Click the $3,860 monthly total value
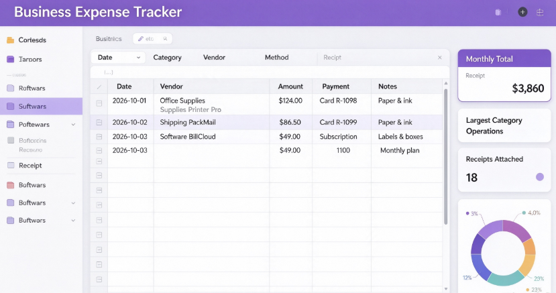Image resolution: width=556 pixels, height=293 pixels. click(528, 89)
